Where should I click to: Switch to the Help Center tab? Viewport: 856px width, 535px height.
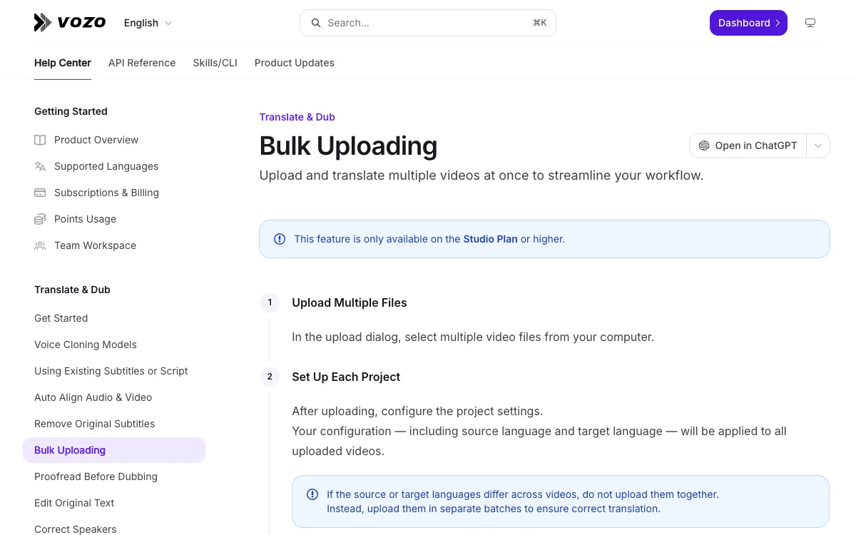point(63,63)
